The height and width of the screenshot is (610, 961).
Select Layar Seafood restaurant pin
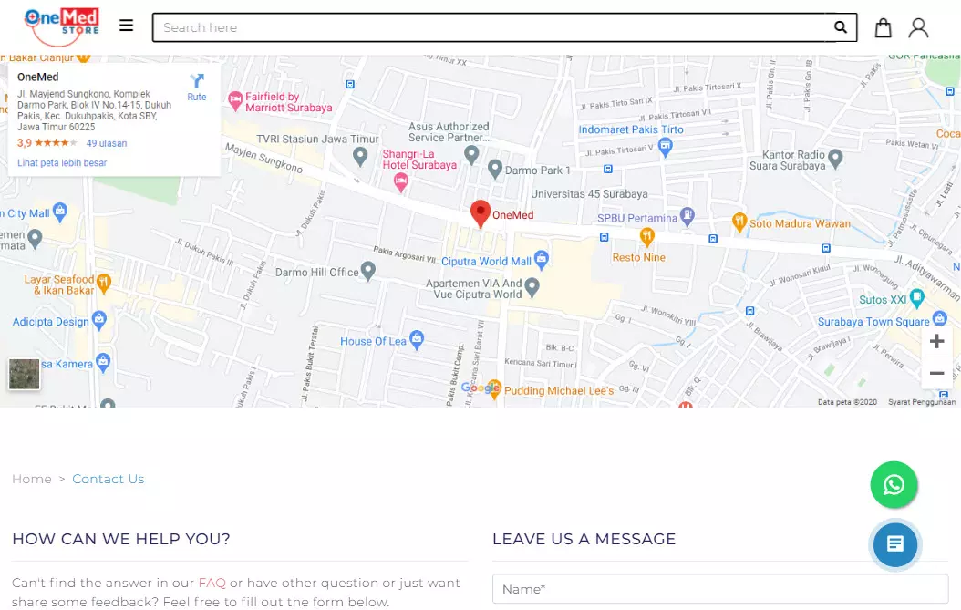pyautogui.click(x=104, y=283)
